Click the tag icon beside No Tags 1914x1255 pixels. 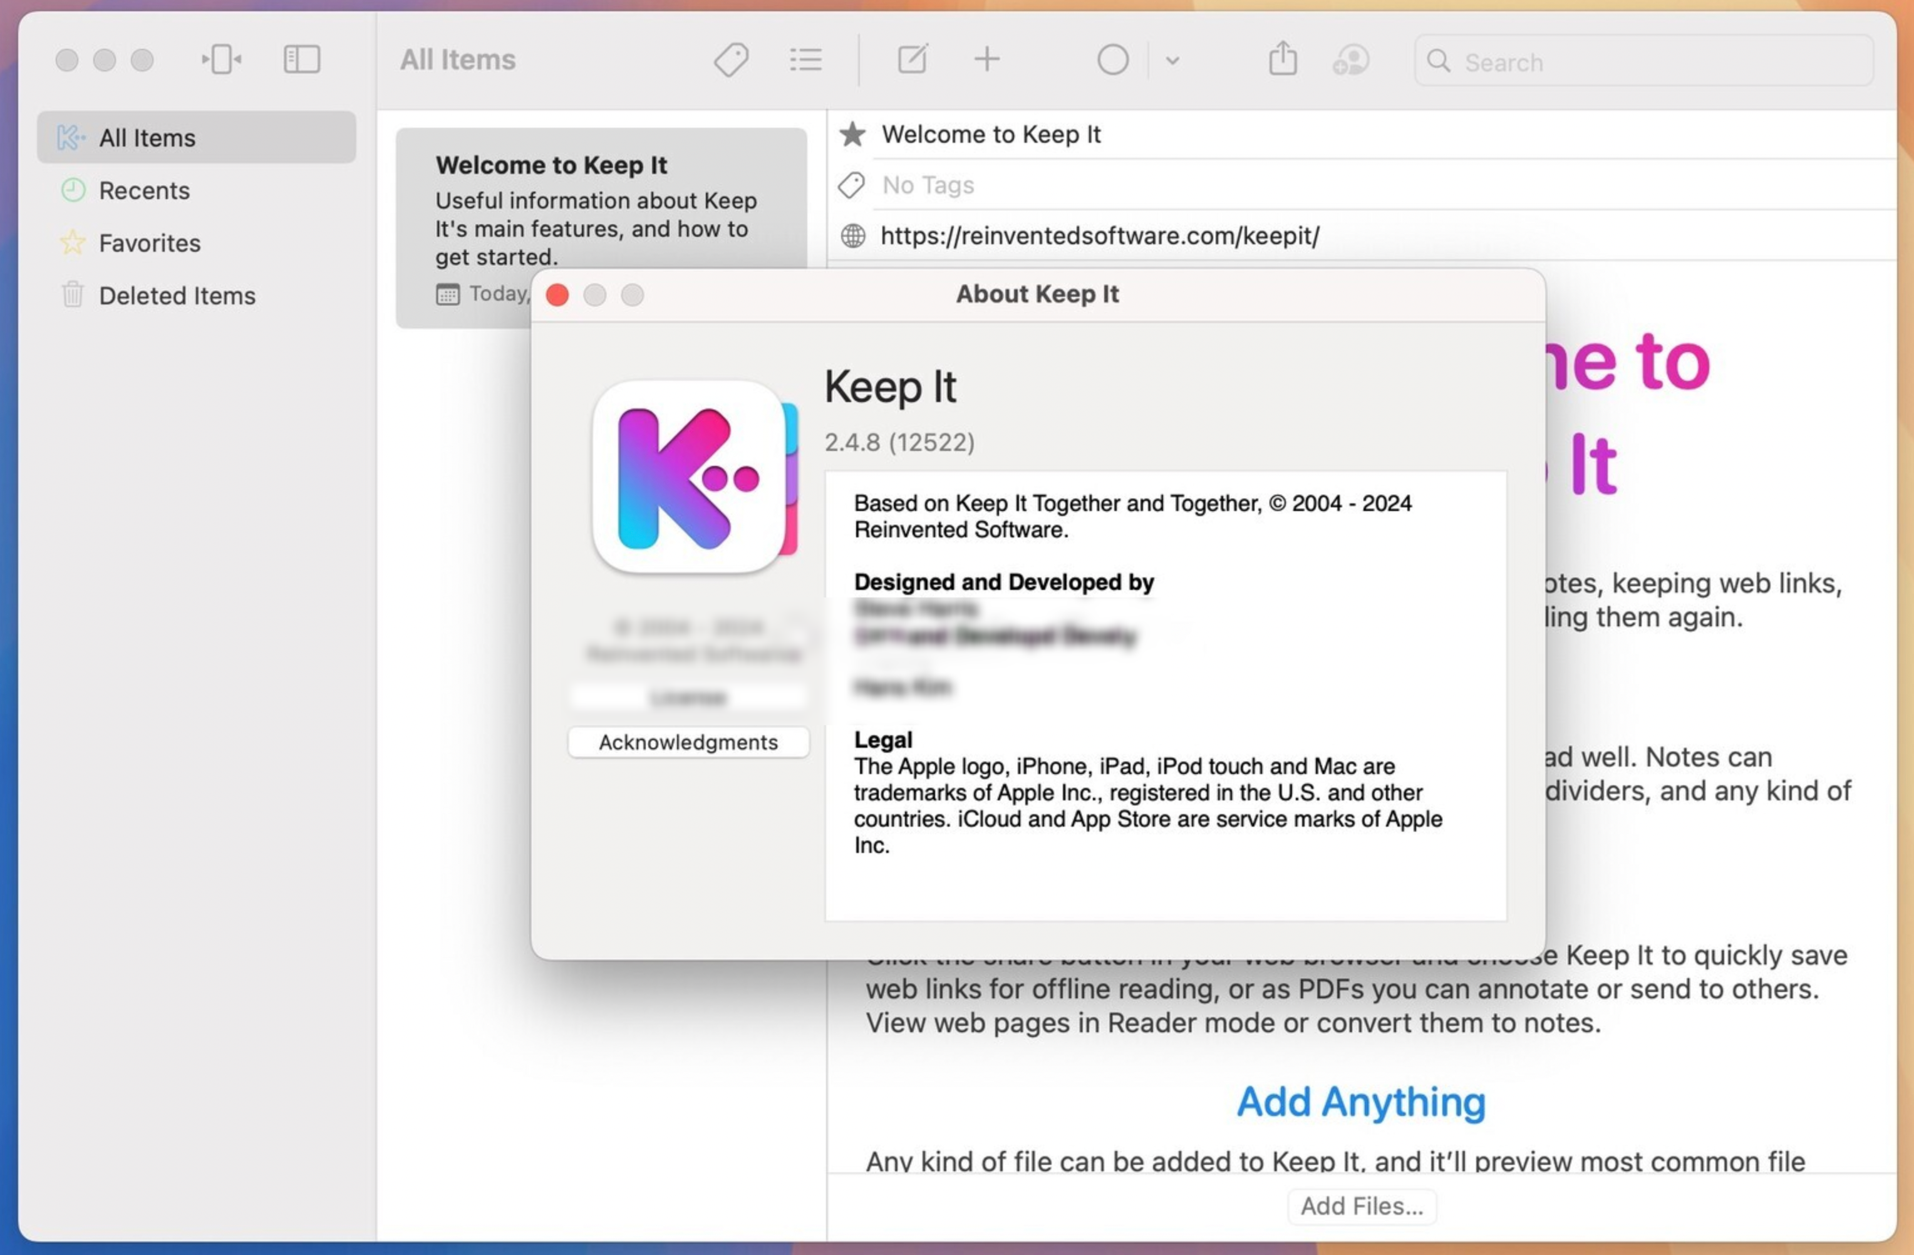(852, 186)
